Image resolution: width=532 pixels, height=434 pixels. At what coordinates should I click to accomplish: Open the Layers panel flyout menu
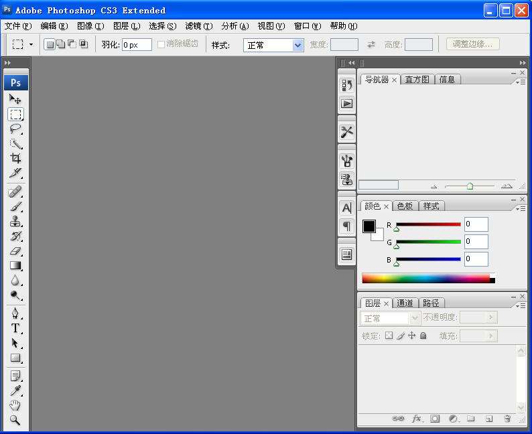click(521, 305)
